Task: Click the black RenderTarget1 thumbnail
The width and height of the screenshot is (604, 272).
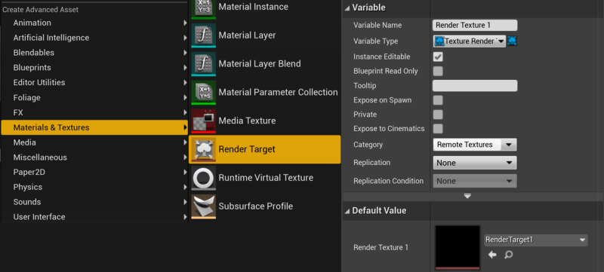Action: (x=458, y=247)
